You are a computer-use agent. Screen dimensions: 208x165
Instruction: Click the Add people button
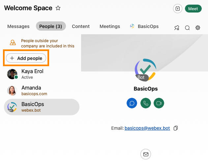(26, 58)
